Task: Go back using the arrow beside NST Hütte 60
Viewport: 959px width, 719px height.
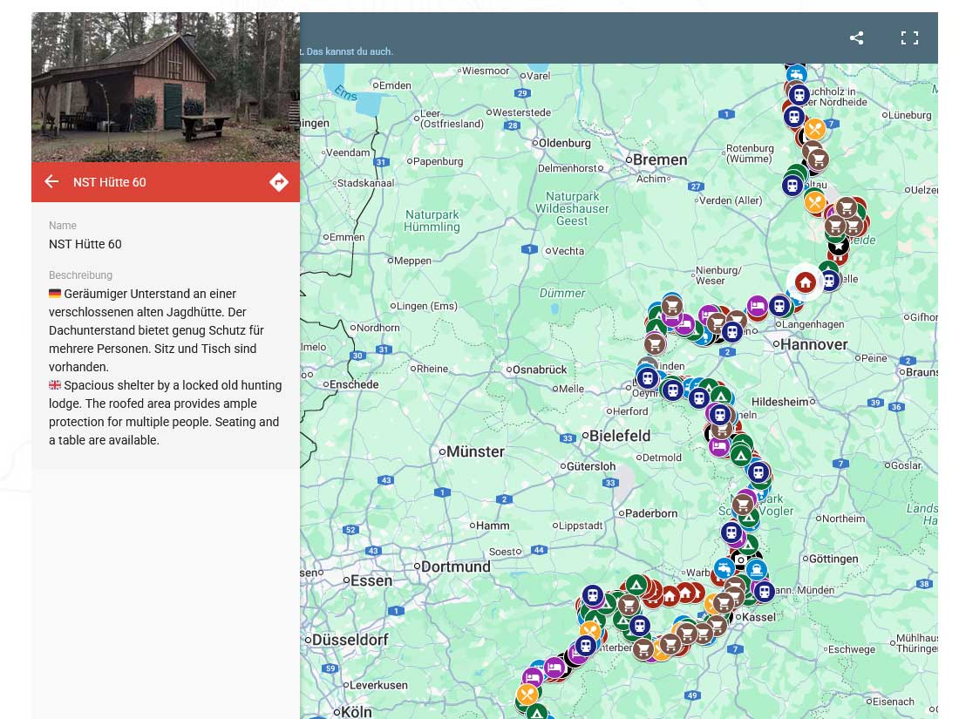Action: pyautogui.click(x=51, y=181)
